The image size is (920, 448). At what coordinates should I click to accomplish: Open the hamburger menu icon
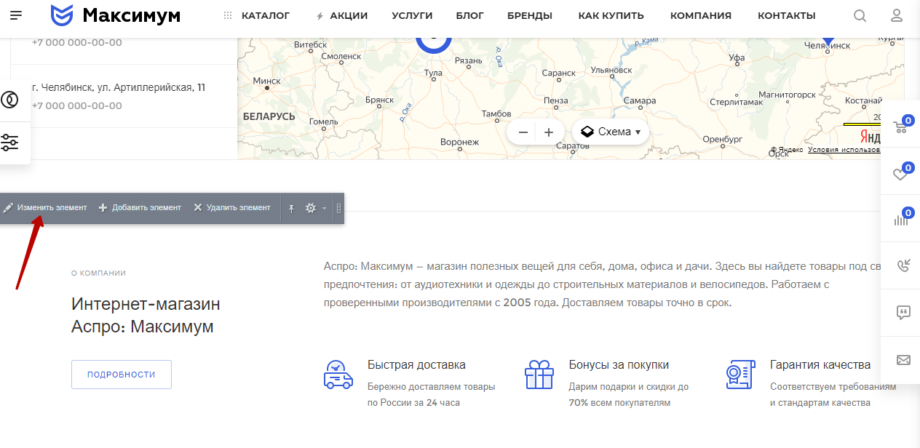click(x=16, y=15)
